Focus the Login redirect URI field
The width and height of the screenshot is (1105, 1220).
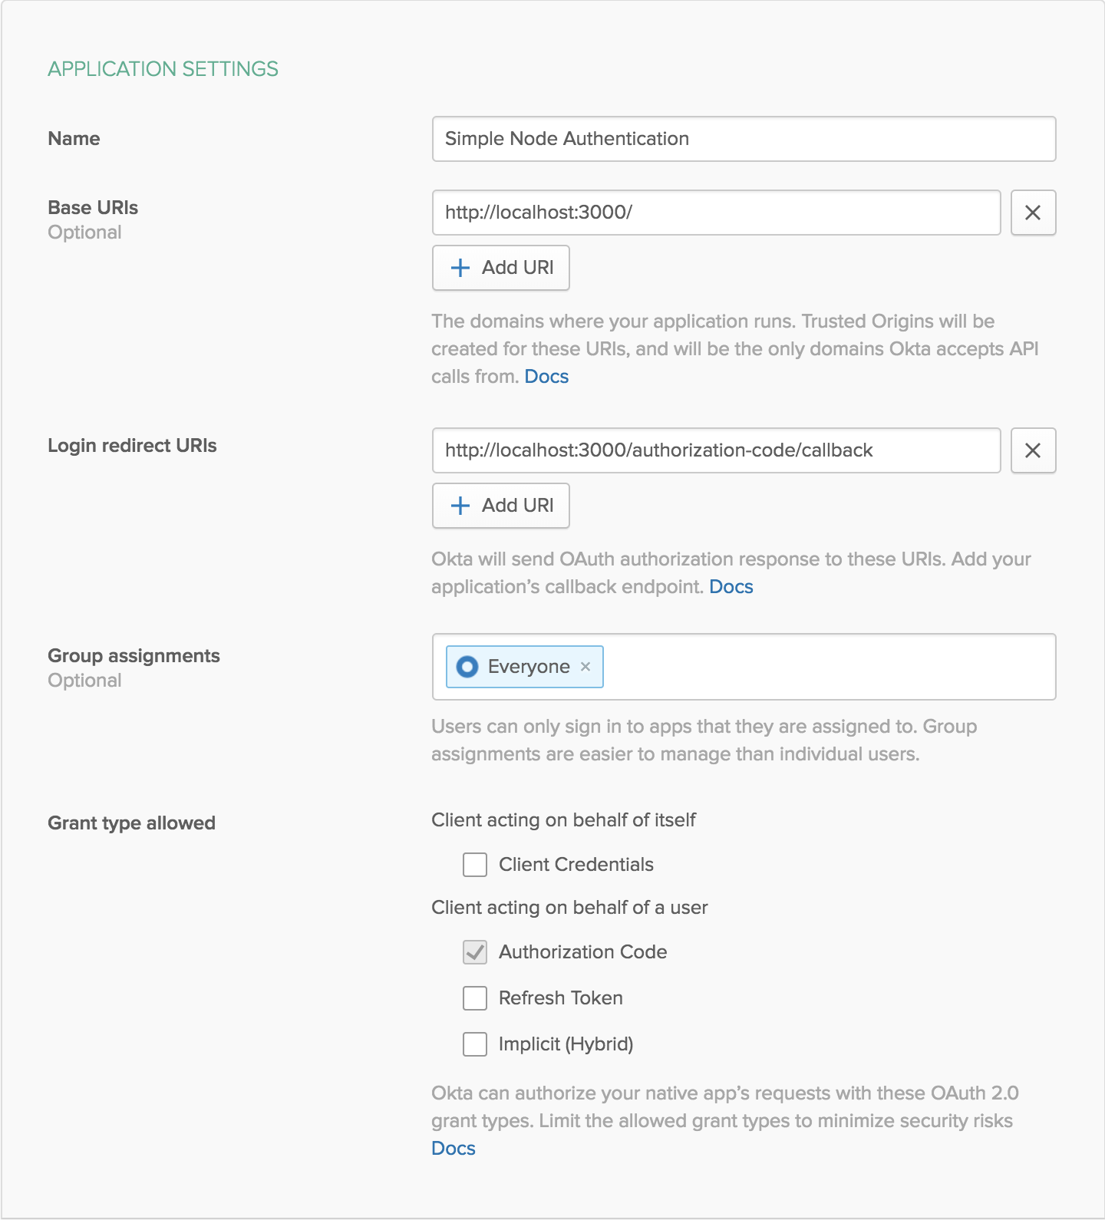tap(716, 450)
